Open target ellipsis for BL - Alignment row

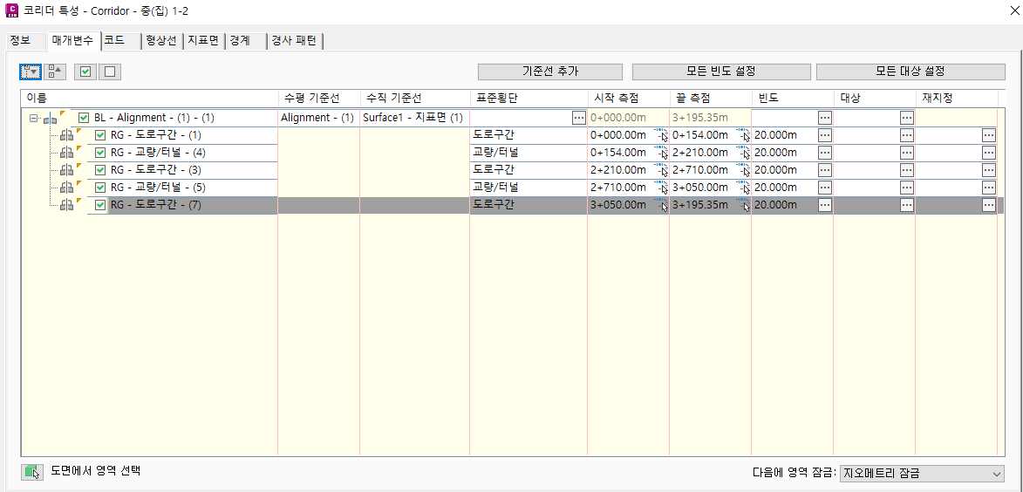coord(907,118)
